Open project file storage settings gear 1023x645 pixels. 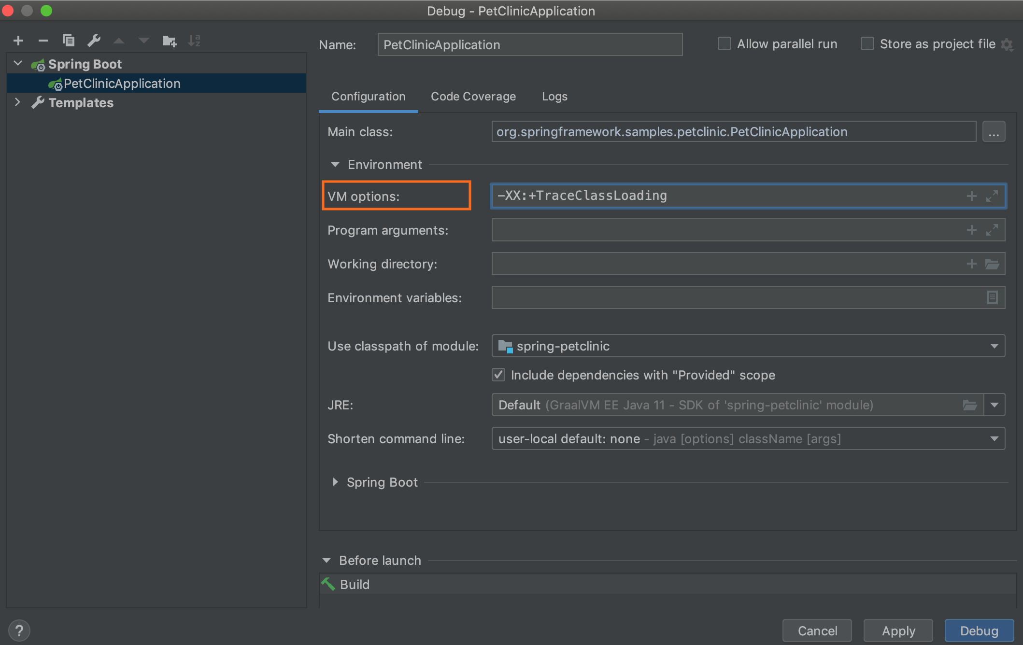coord(1007,45)
